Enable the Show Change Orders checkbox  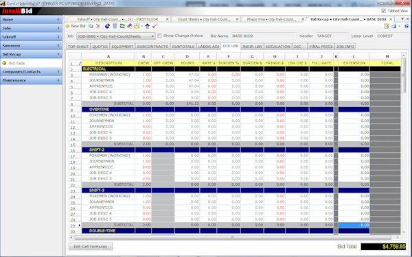[159, 36]
